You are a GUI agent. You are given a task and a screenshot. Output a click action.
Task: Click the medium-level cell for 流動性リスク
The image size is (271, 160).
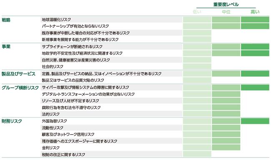pos(226,128)
